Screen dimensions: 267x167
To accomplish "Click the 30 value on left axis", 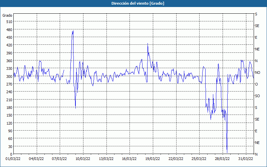I will [x=10, y=147].
